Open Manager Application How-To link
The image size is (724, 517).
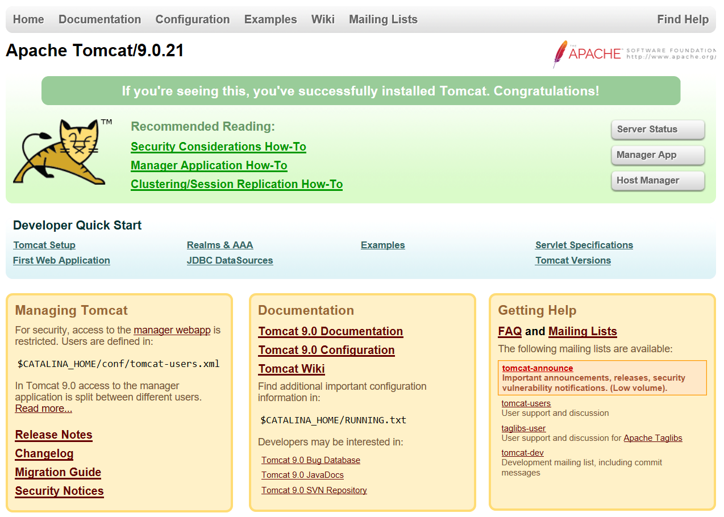click(x=209, y=165)
